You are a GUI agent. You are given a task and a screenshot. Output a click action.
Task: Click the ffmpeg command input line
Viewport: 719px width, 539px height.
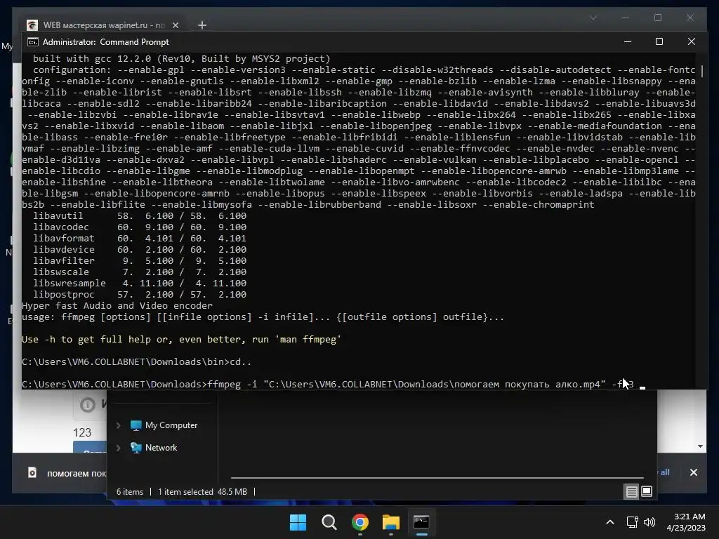pyautogui.click(x=334, y=385)
